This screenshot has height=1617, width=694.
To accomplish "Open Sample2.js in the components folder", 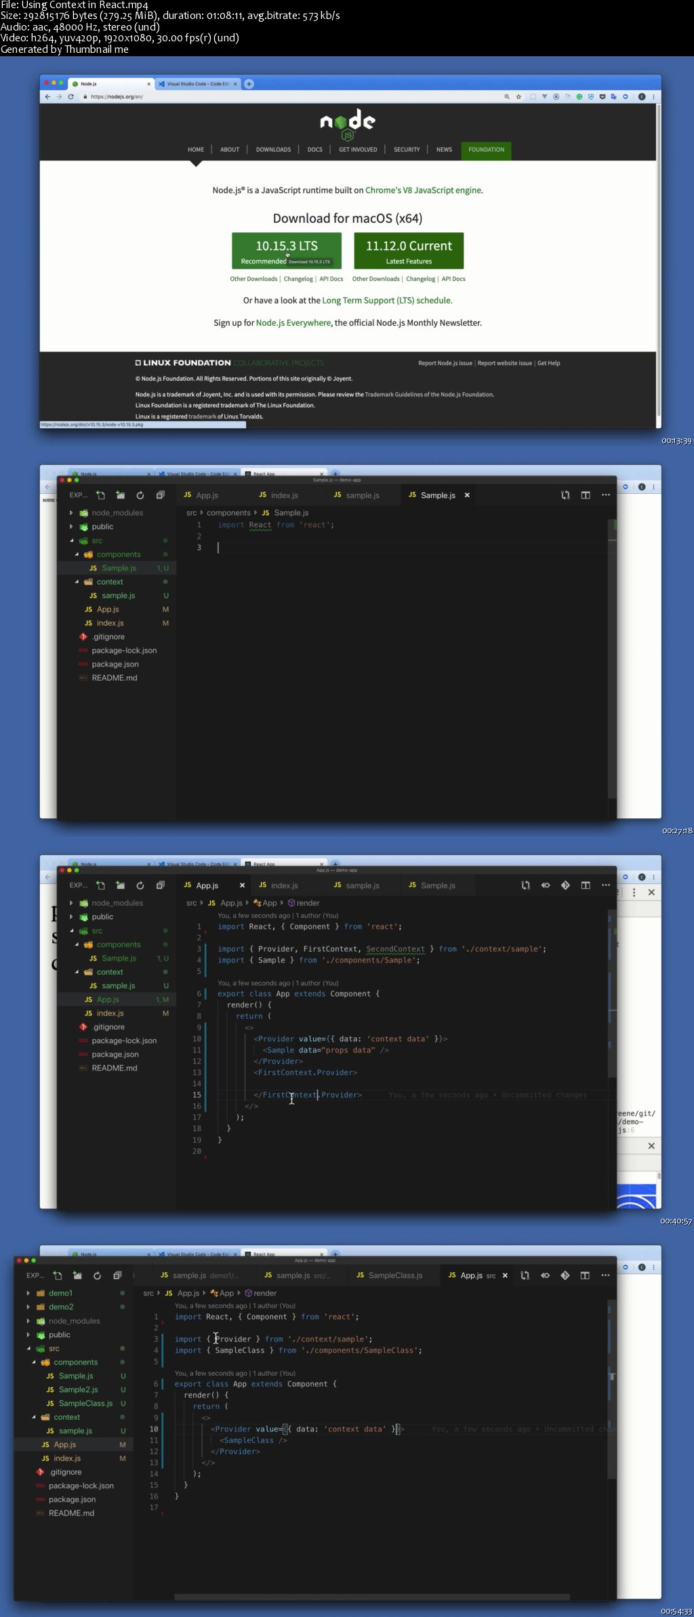I will coord(78,1389).
